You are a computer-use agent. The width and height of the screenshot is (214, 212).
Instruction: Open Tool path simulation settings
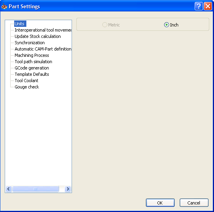[33, 62]
